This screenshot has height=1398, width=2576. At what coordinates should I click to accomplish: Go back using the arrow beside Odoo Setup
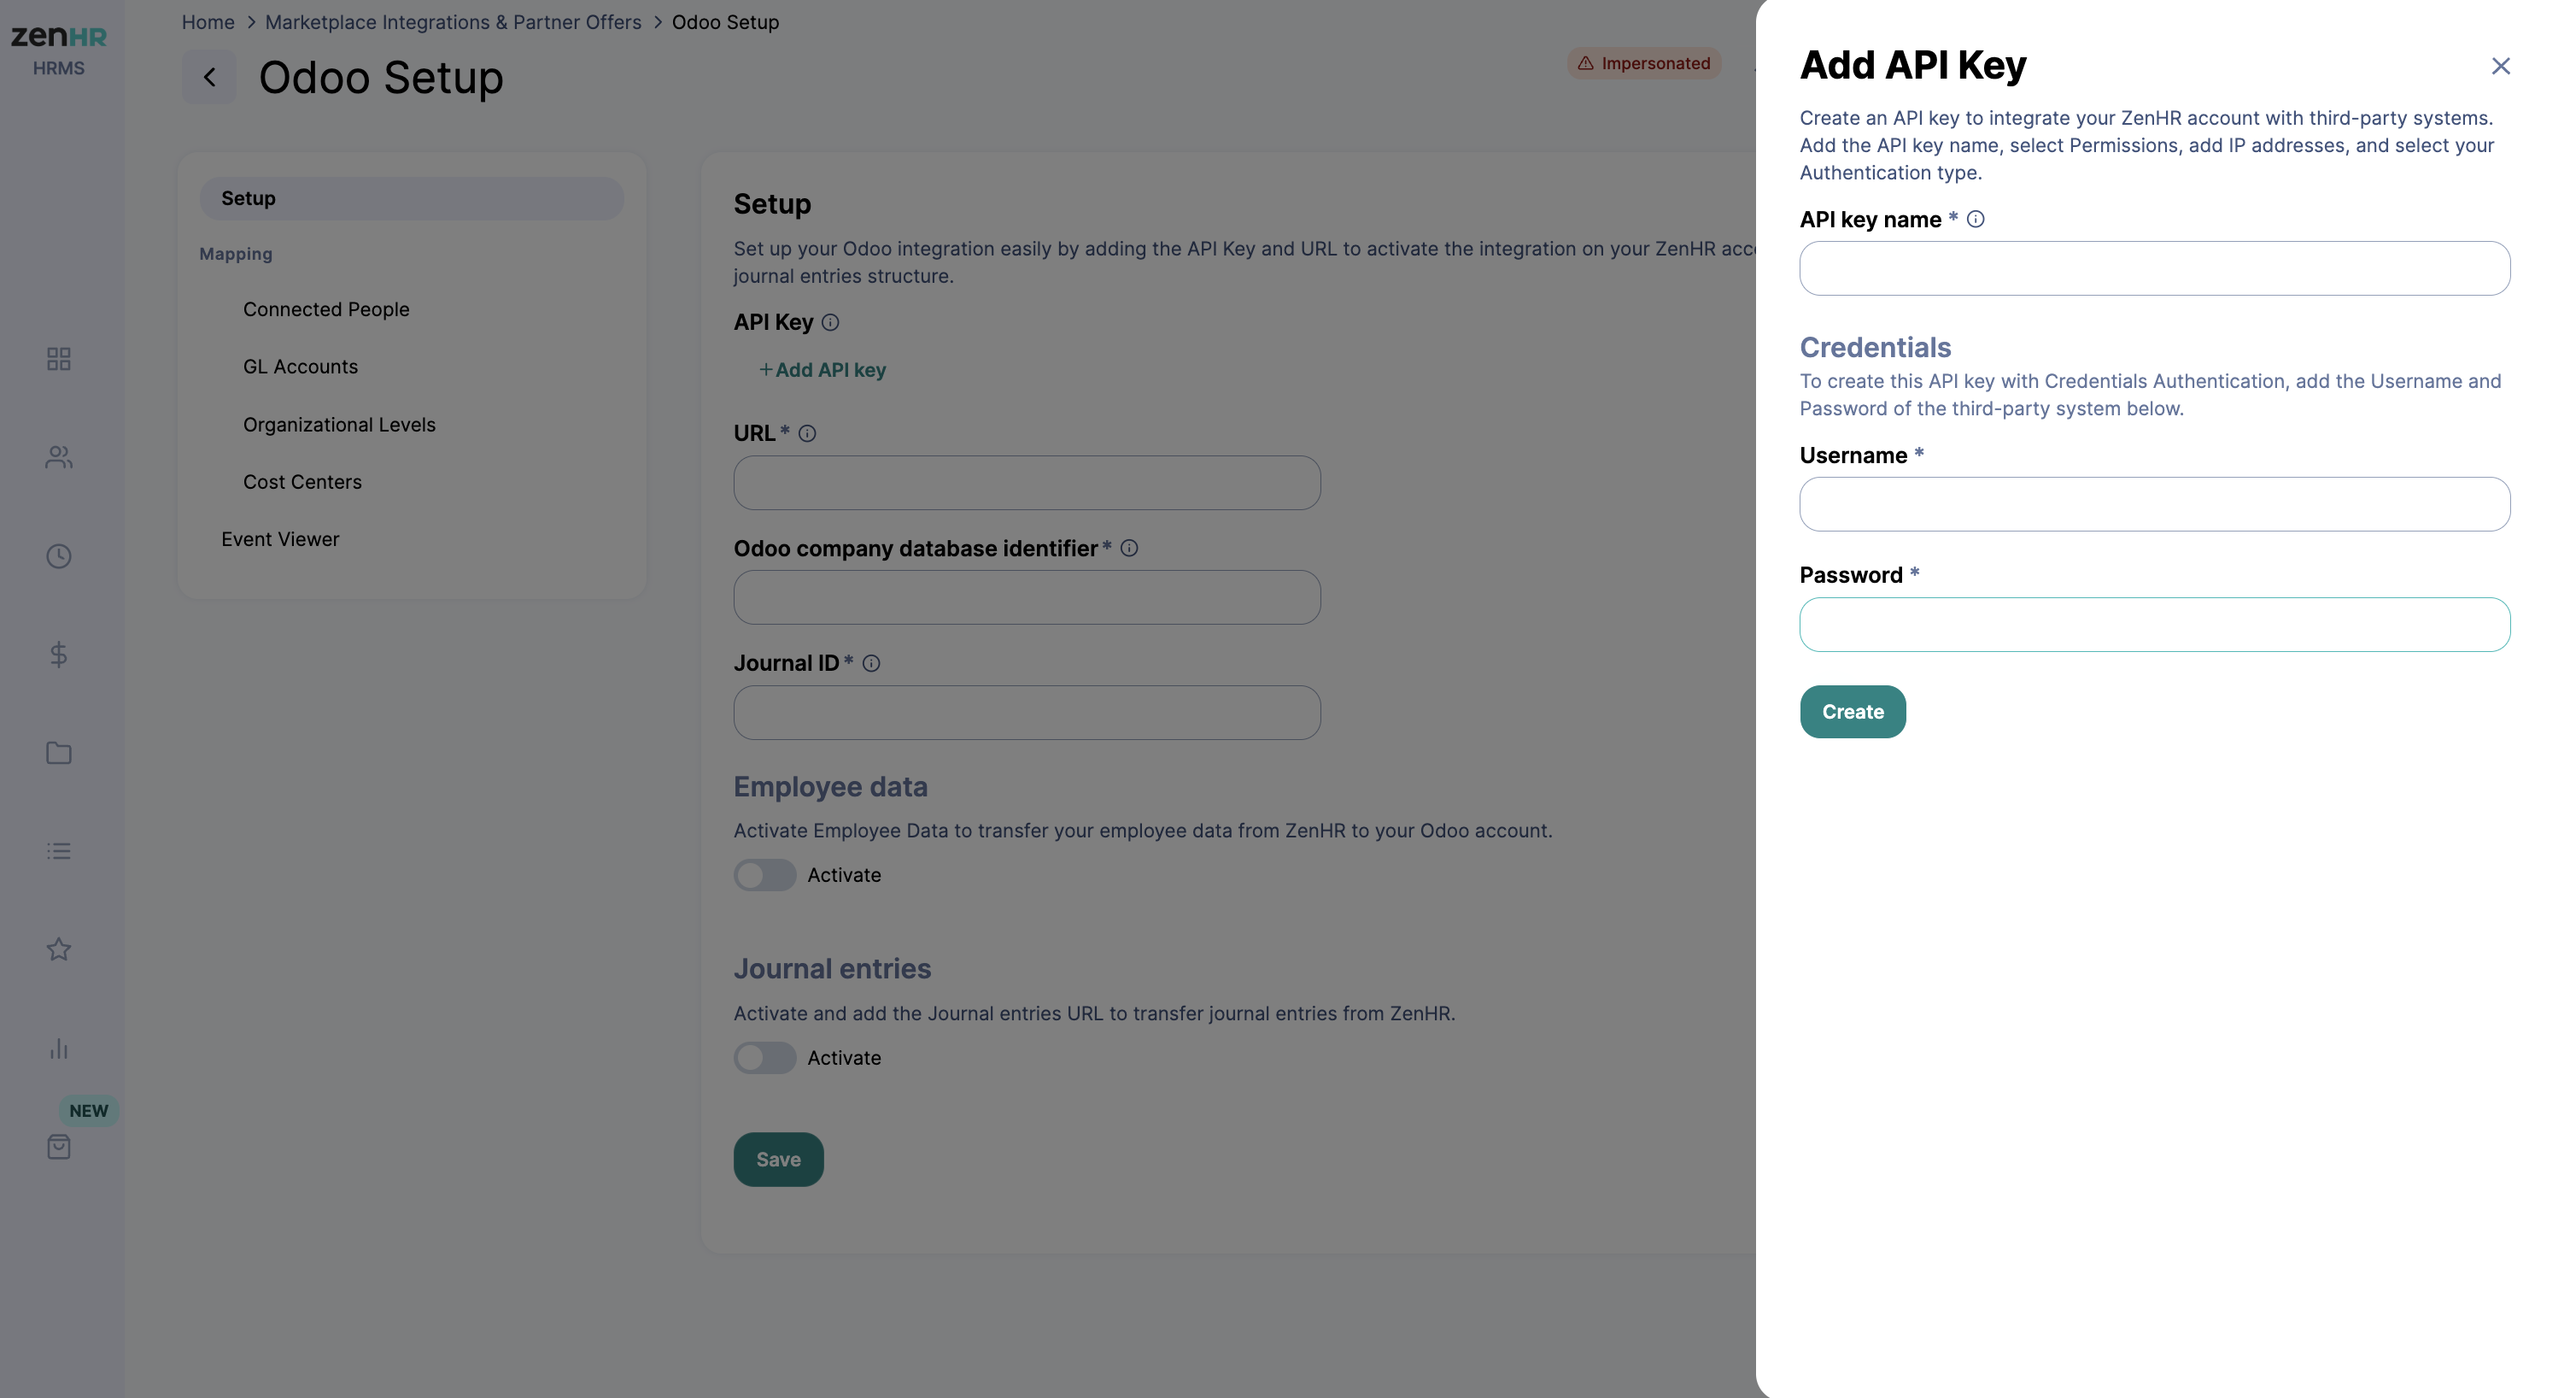click(x=209, y=77)
